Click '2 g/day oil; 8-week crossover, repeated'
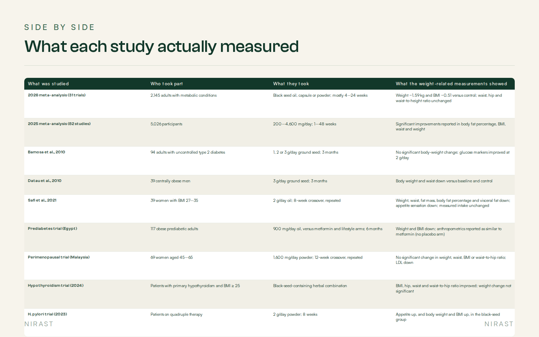 click(307, 201)
